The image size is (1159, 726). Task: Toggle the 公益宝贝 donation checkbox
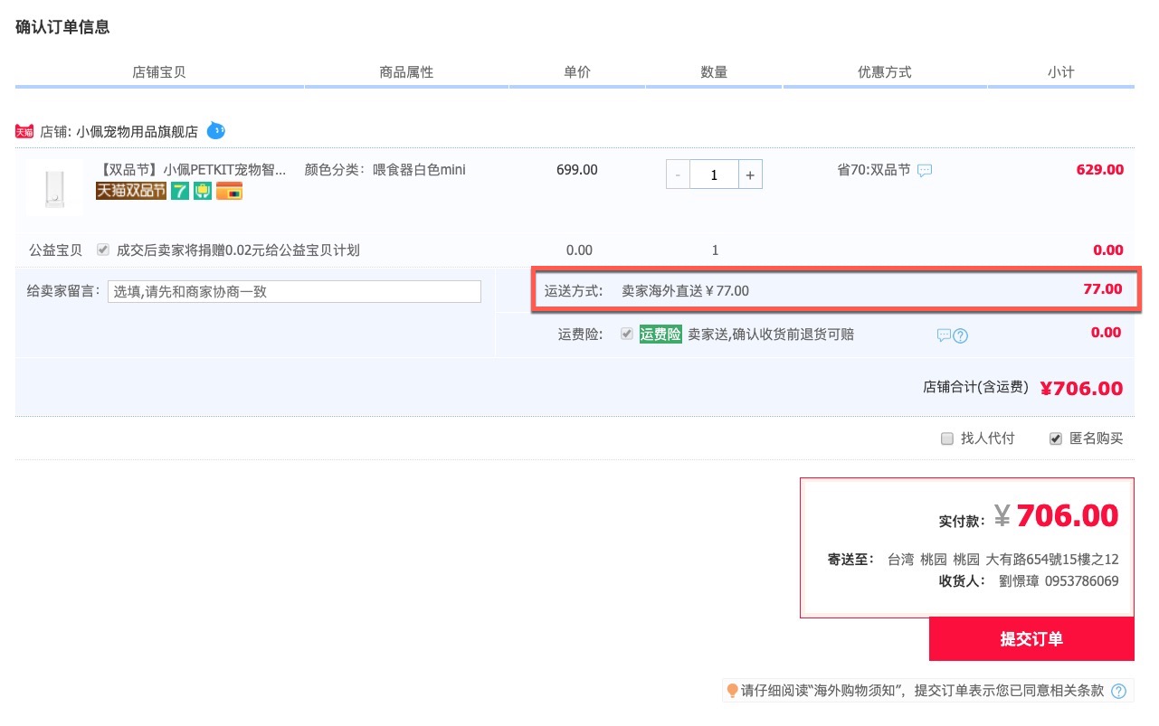103,250
